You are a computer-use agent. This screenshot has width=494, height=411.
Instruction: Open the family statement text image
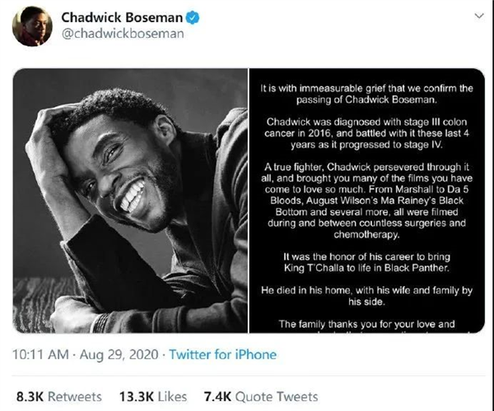367,201
